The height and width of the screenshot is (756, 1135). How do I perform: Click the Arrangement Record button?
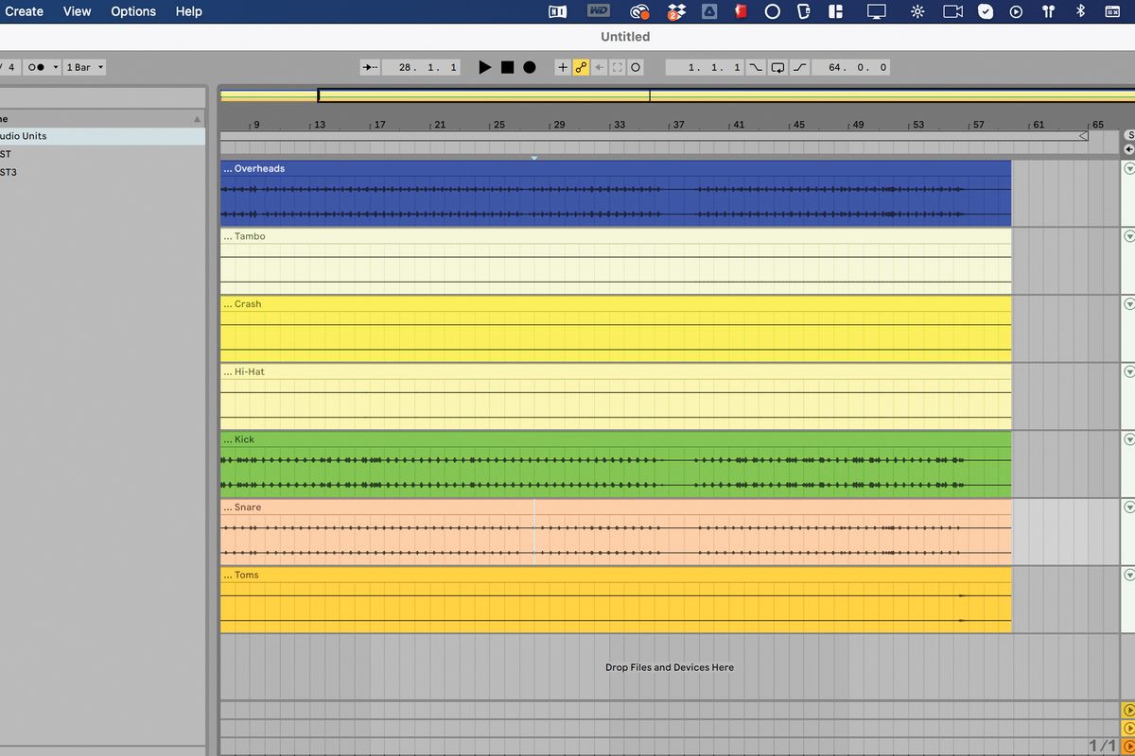(x=528, y=67)
